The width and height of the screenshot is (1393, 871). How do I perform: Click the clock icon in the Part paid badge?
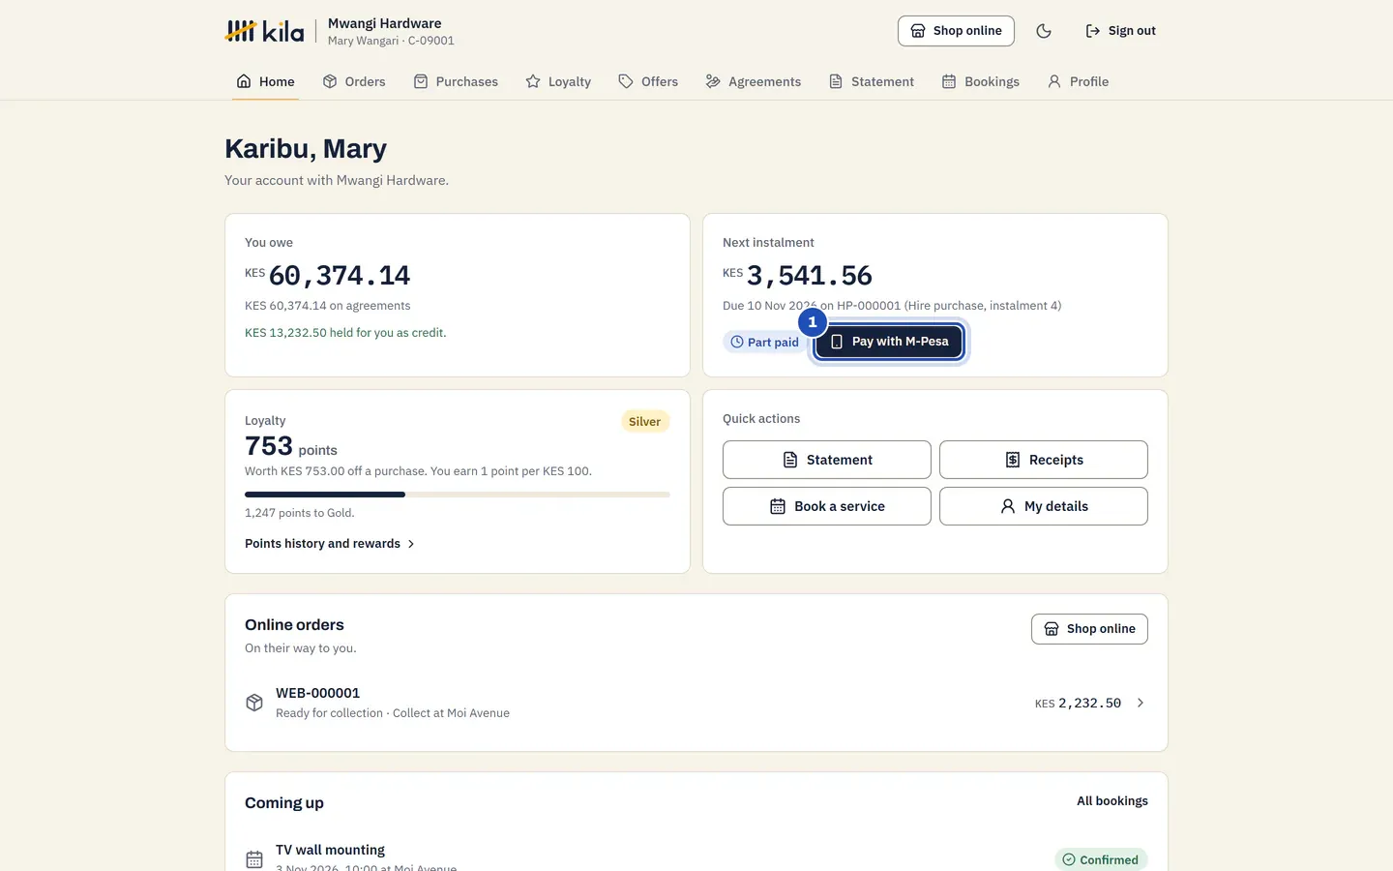click(x=737, y=342)
